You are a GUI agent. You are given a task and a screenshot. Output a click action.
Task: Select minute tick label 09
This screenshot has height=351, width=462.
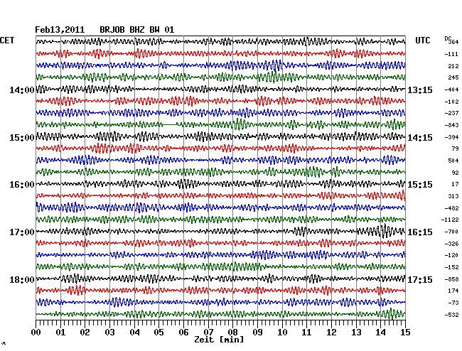tap(257, 332)
